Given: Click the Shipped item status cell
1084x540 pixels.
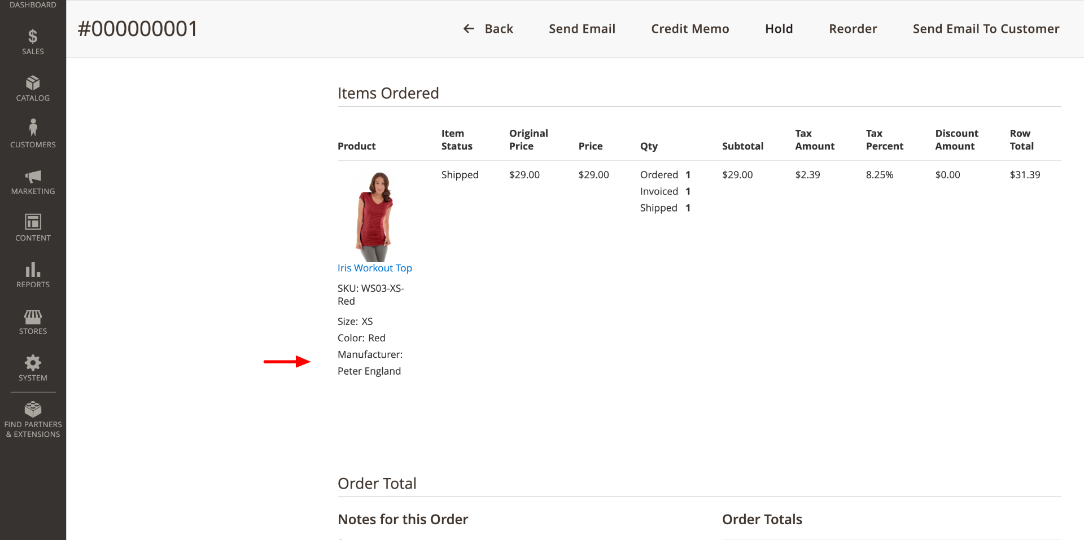Looking at the screenshot, I should [460, 175].
